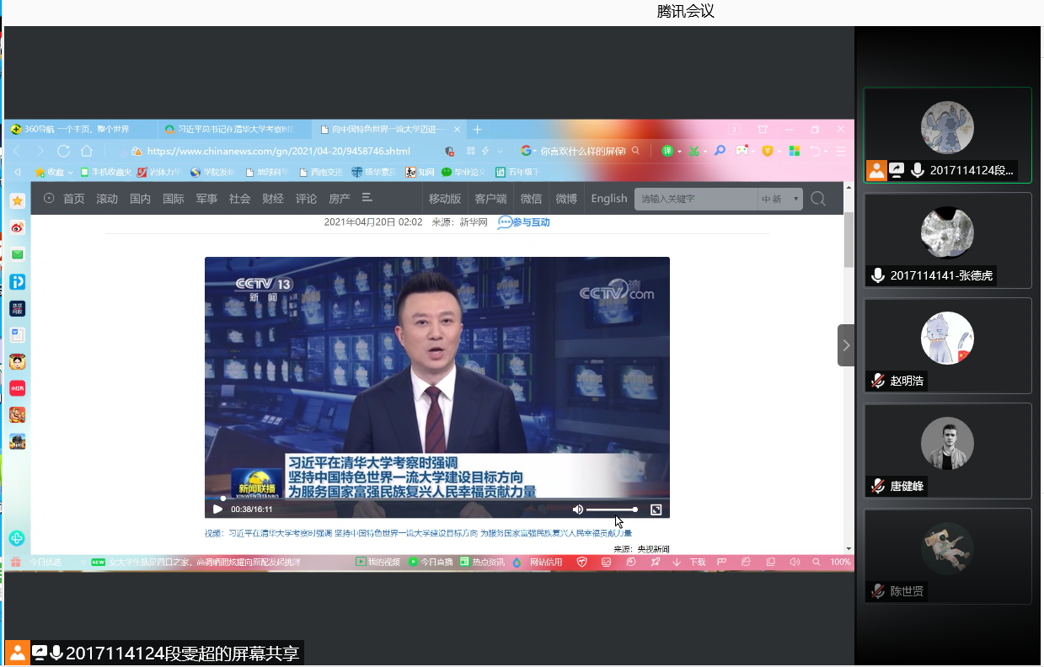Open the 中新 search scope dropdown
Viewport: 1044px width, 667px height.
pyautogui.click(x=779, y=200)
